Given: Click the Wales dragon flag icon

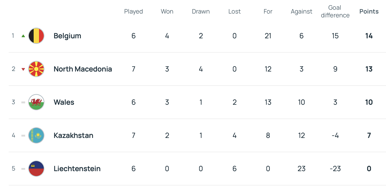Looking at the screenshot, I should pos(36,102).
